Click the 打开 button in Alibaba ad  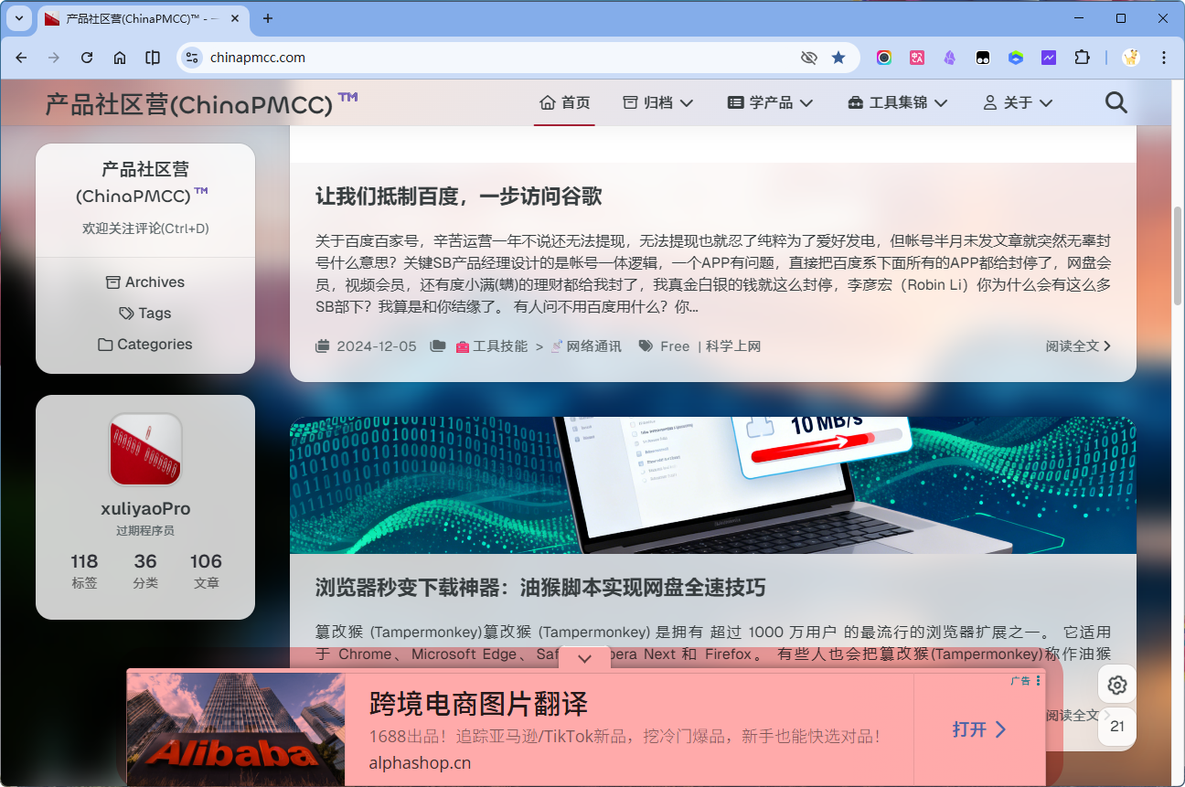(978, 729)
